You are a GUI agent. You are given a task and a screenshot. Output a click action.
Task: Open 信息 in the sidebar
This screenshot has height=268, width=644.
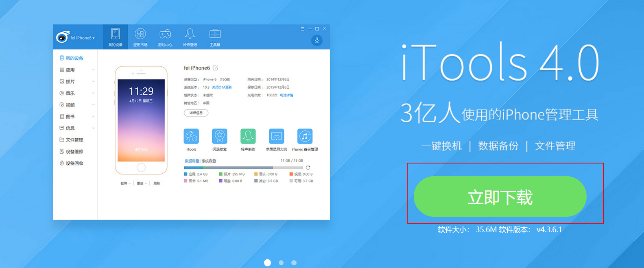point(68,128)
